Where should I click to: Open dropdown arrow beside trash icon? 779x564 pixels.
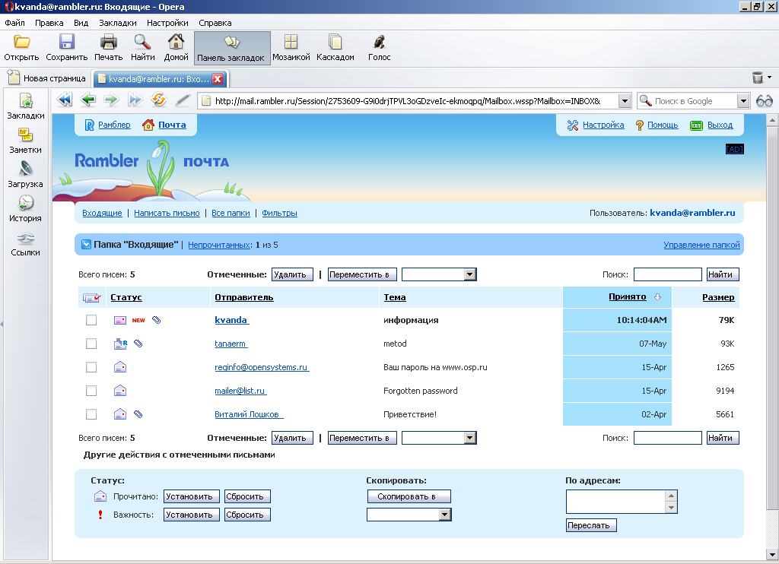770,78
